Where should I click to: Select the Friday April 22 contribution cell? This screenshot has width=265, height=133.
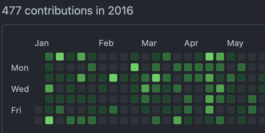click(x=209, y=110)
